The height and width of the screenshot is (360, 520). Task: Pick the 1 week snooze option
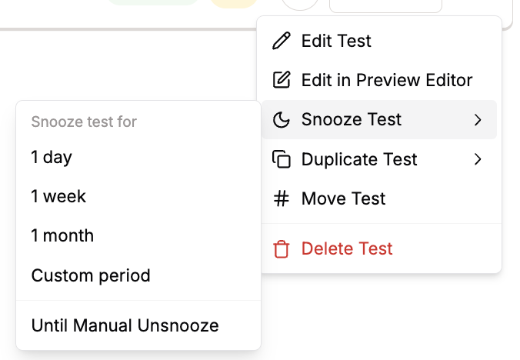(58, 197)
